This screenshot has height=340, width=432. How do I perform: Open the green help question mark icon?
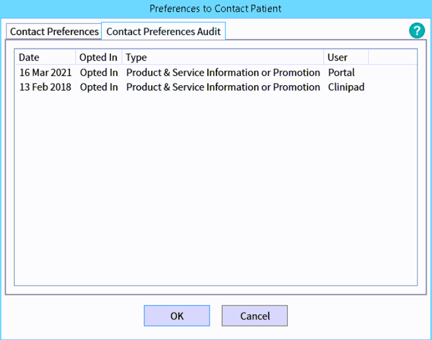[x=417, y=31]
